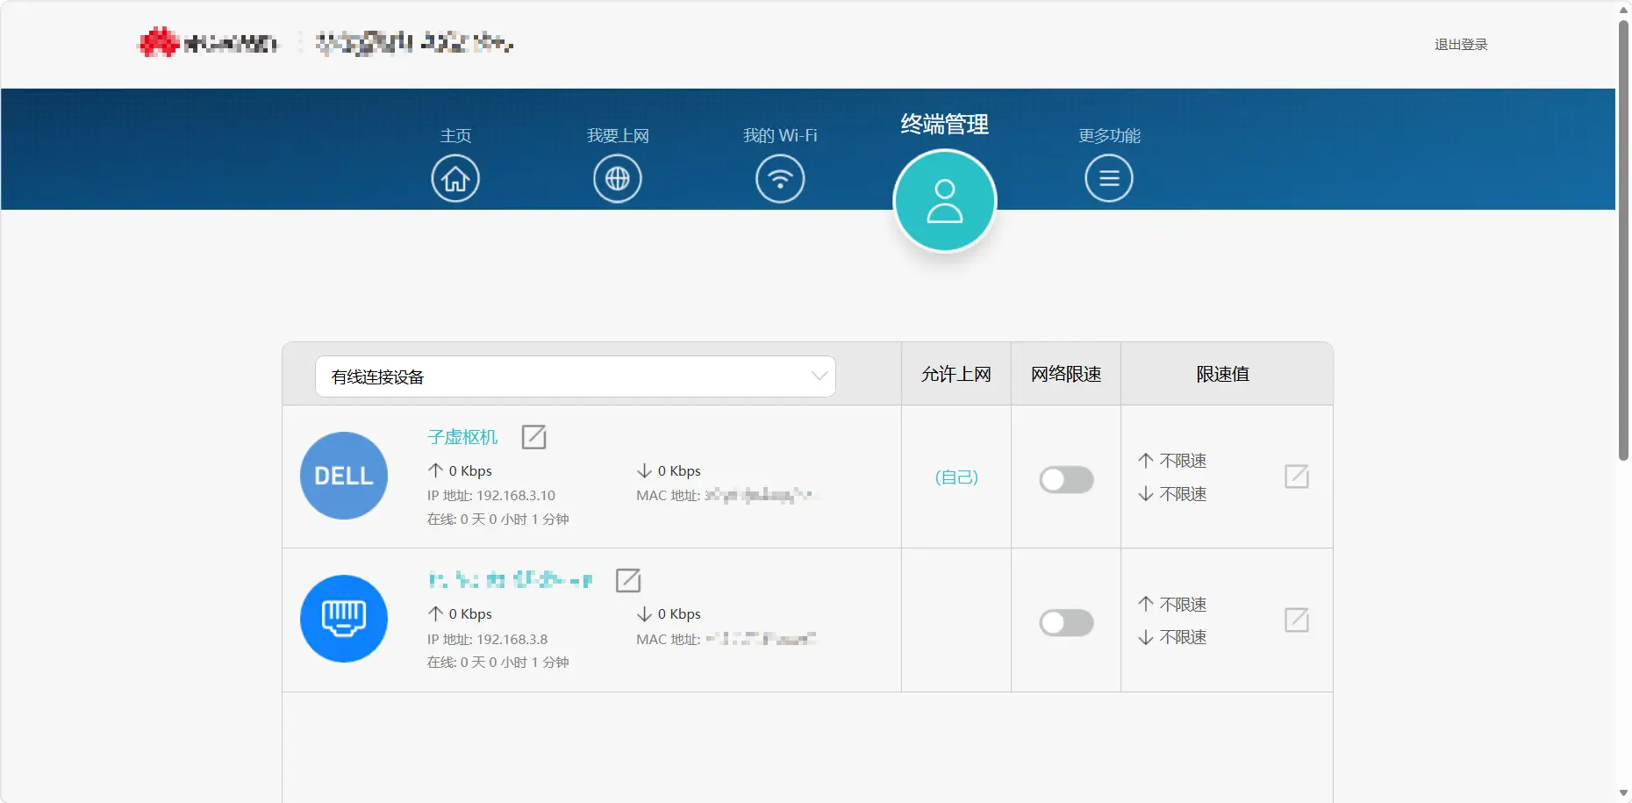The width and height of the screenshot is (1632, 803).
Task: Click the Ethernet port device avatar
Action: 344,619
